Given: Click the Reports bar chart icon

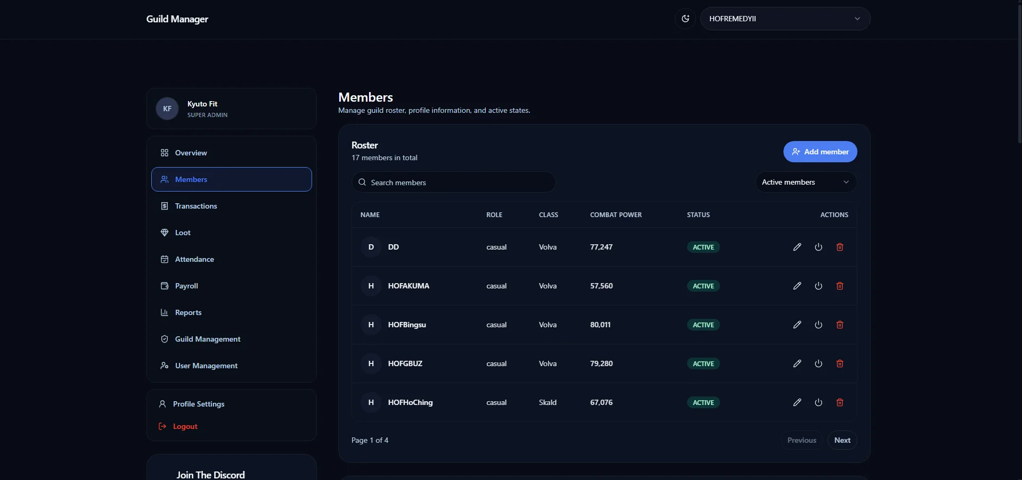Looking at the screenshot, I should [x=165, y=312].
